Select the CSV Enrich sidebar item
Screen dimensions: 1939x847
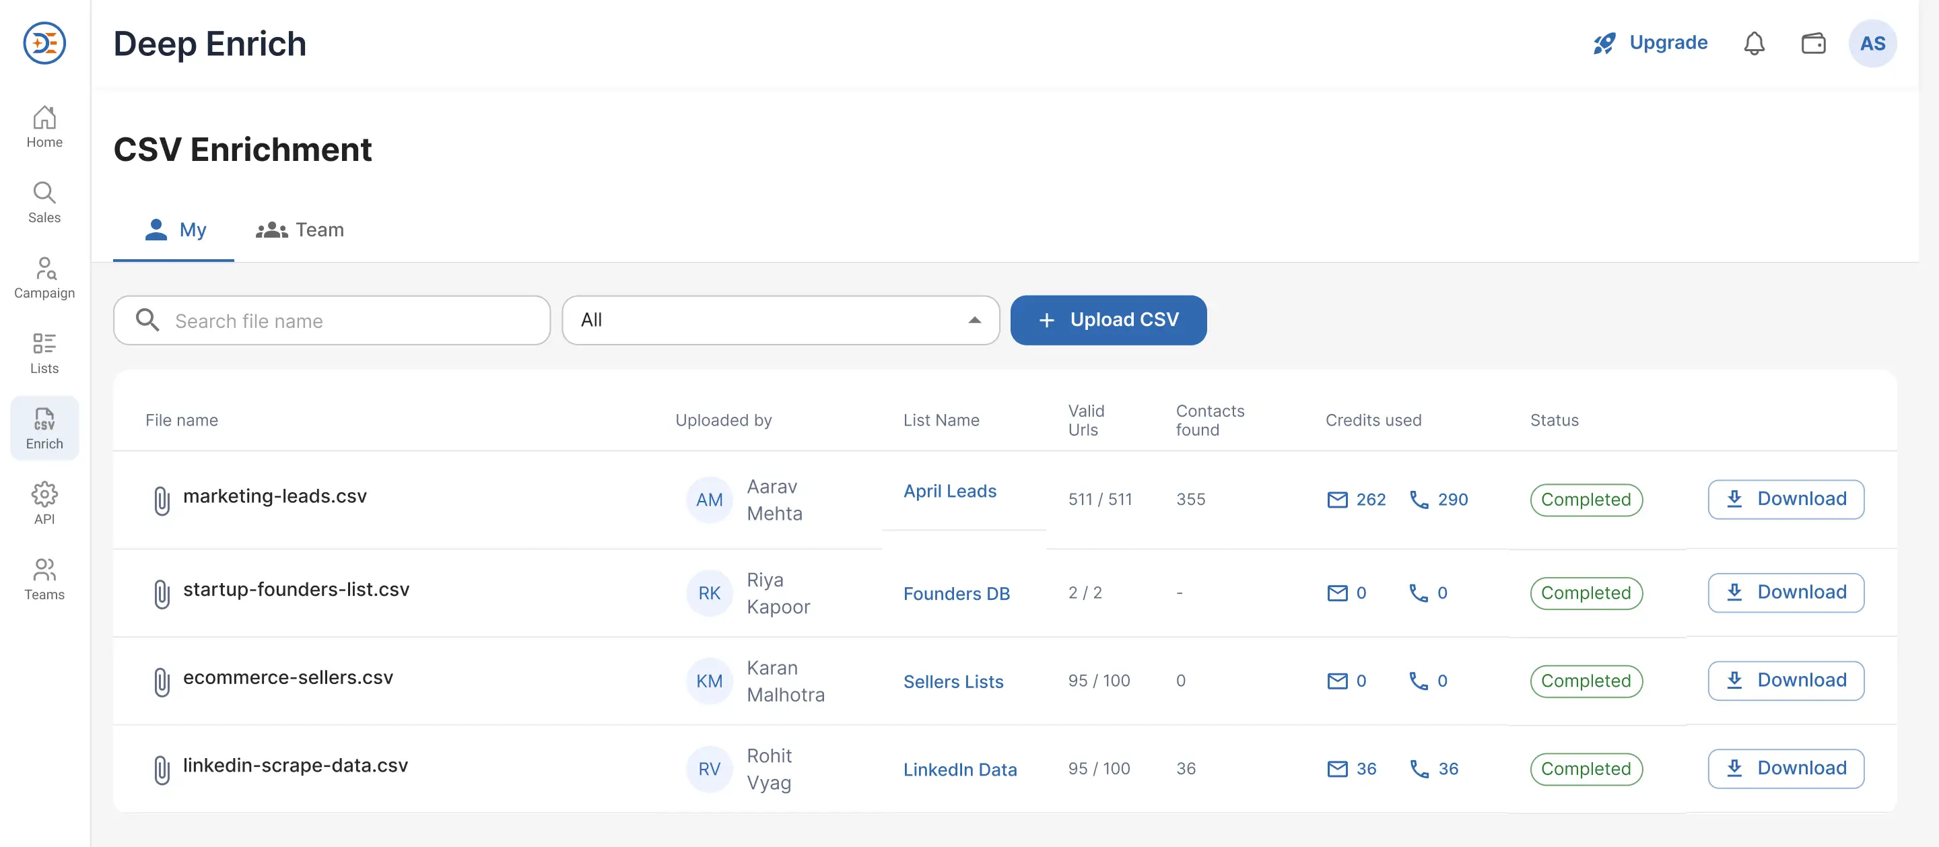(x=44, y=428)
